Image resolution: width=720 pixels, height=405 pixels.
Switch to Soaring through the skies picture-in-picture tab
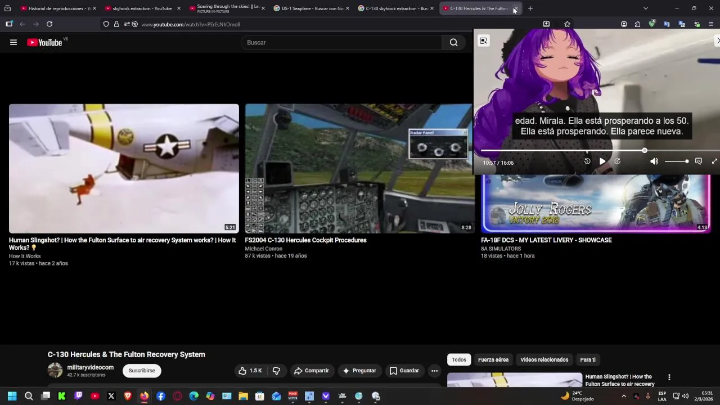click(227, 8)
